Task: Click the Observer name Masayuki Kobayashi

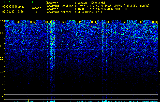Action: click(91, 3)
